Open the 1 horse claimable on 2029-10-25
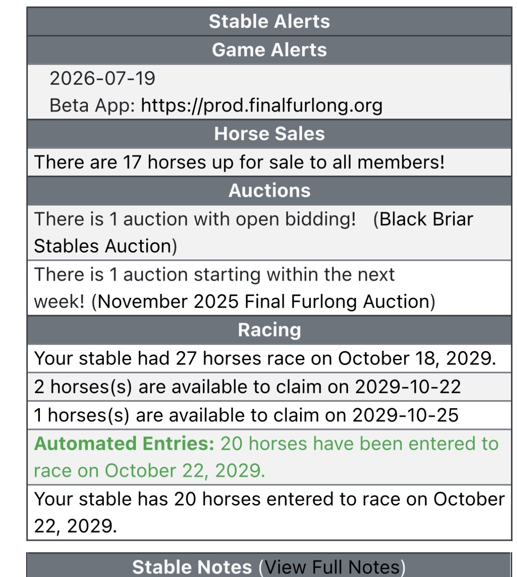 click(x=246, y=415)
